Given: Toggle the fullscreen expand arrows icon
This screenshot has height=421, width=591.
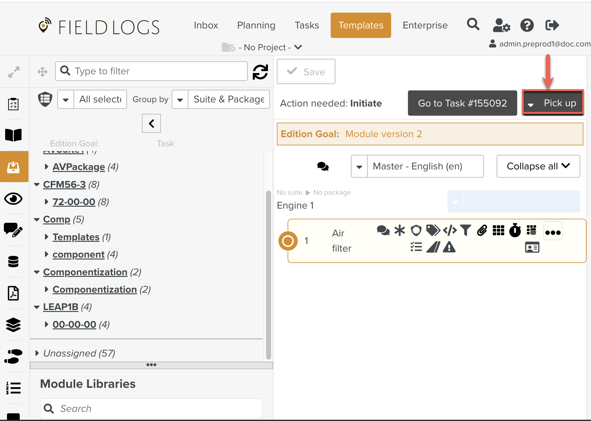Looking at the screenshot, I should 14,72.
